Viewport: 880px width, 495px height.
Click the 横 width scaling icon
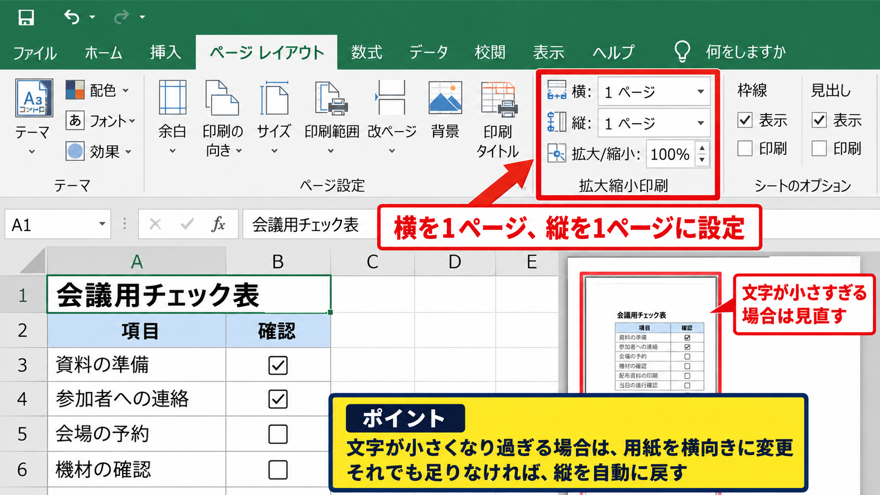tap(556, 90)
